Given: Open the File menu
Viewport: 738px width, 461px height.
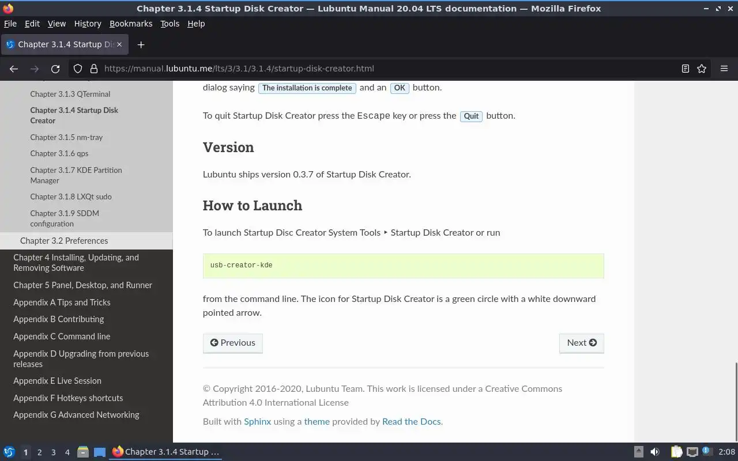Looking at the screenshot, I should [x=10, y=24].
